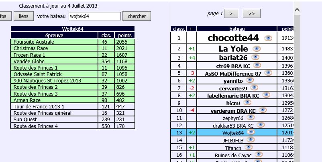Viewport: 322px width, 162px height.
Task: Click the -4 change for verderum BRA KC
Action: coord(192,110)
